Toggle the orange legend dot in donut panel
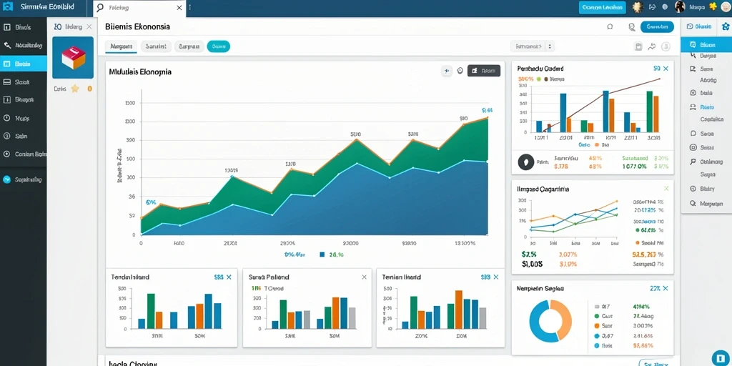The height and width of the screenshot is (366, 732). click(x=597, y=326)
